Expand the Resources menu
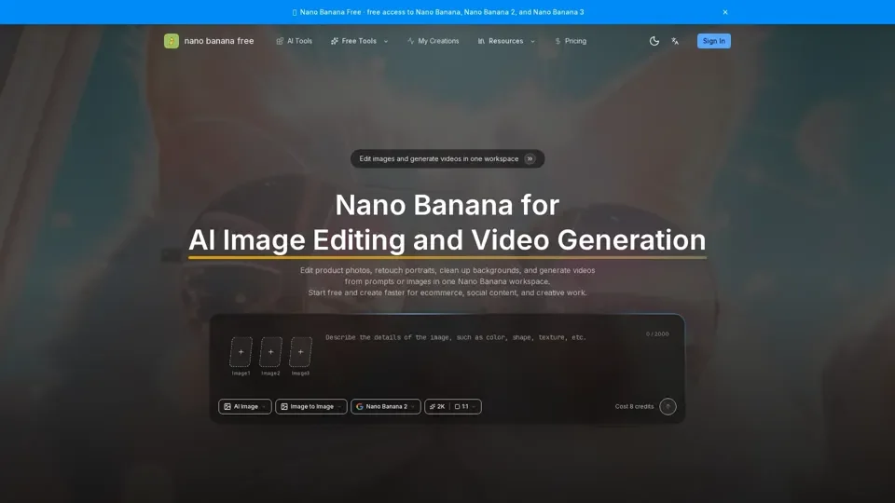Viewport: 895px width, 503px height. tap(506, 41)
